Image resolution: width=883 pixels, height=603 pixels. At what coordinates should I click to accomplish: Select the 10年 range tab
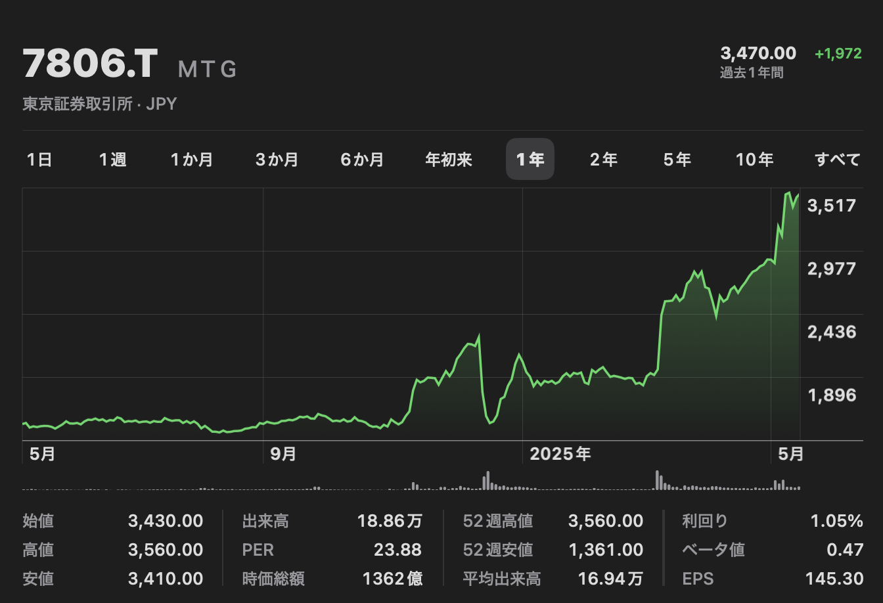point(755,160)
